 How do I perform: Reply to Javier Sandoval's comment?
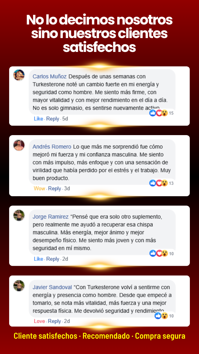[54, 321]
